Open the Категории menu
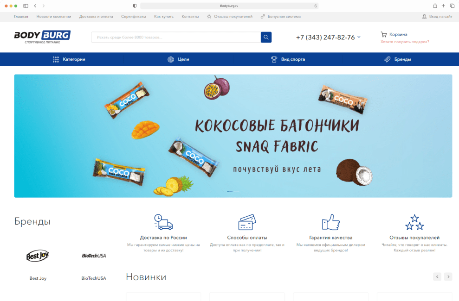Screen dimensions: 459x301 [x=69, y=59]
